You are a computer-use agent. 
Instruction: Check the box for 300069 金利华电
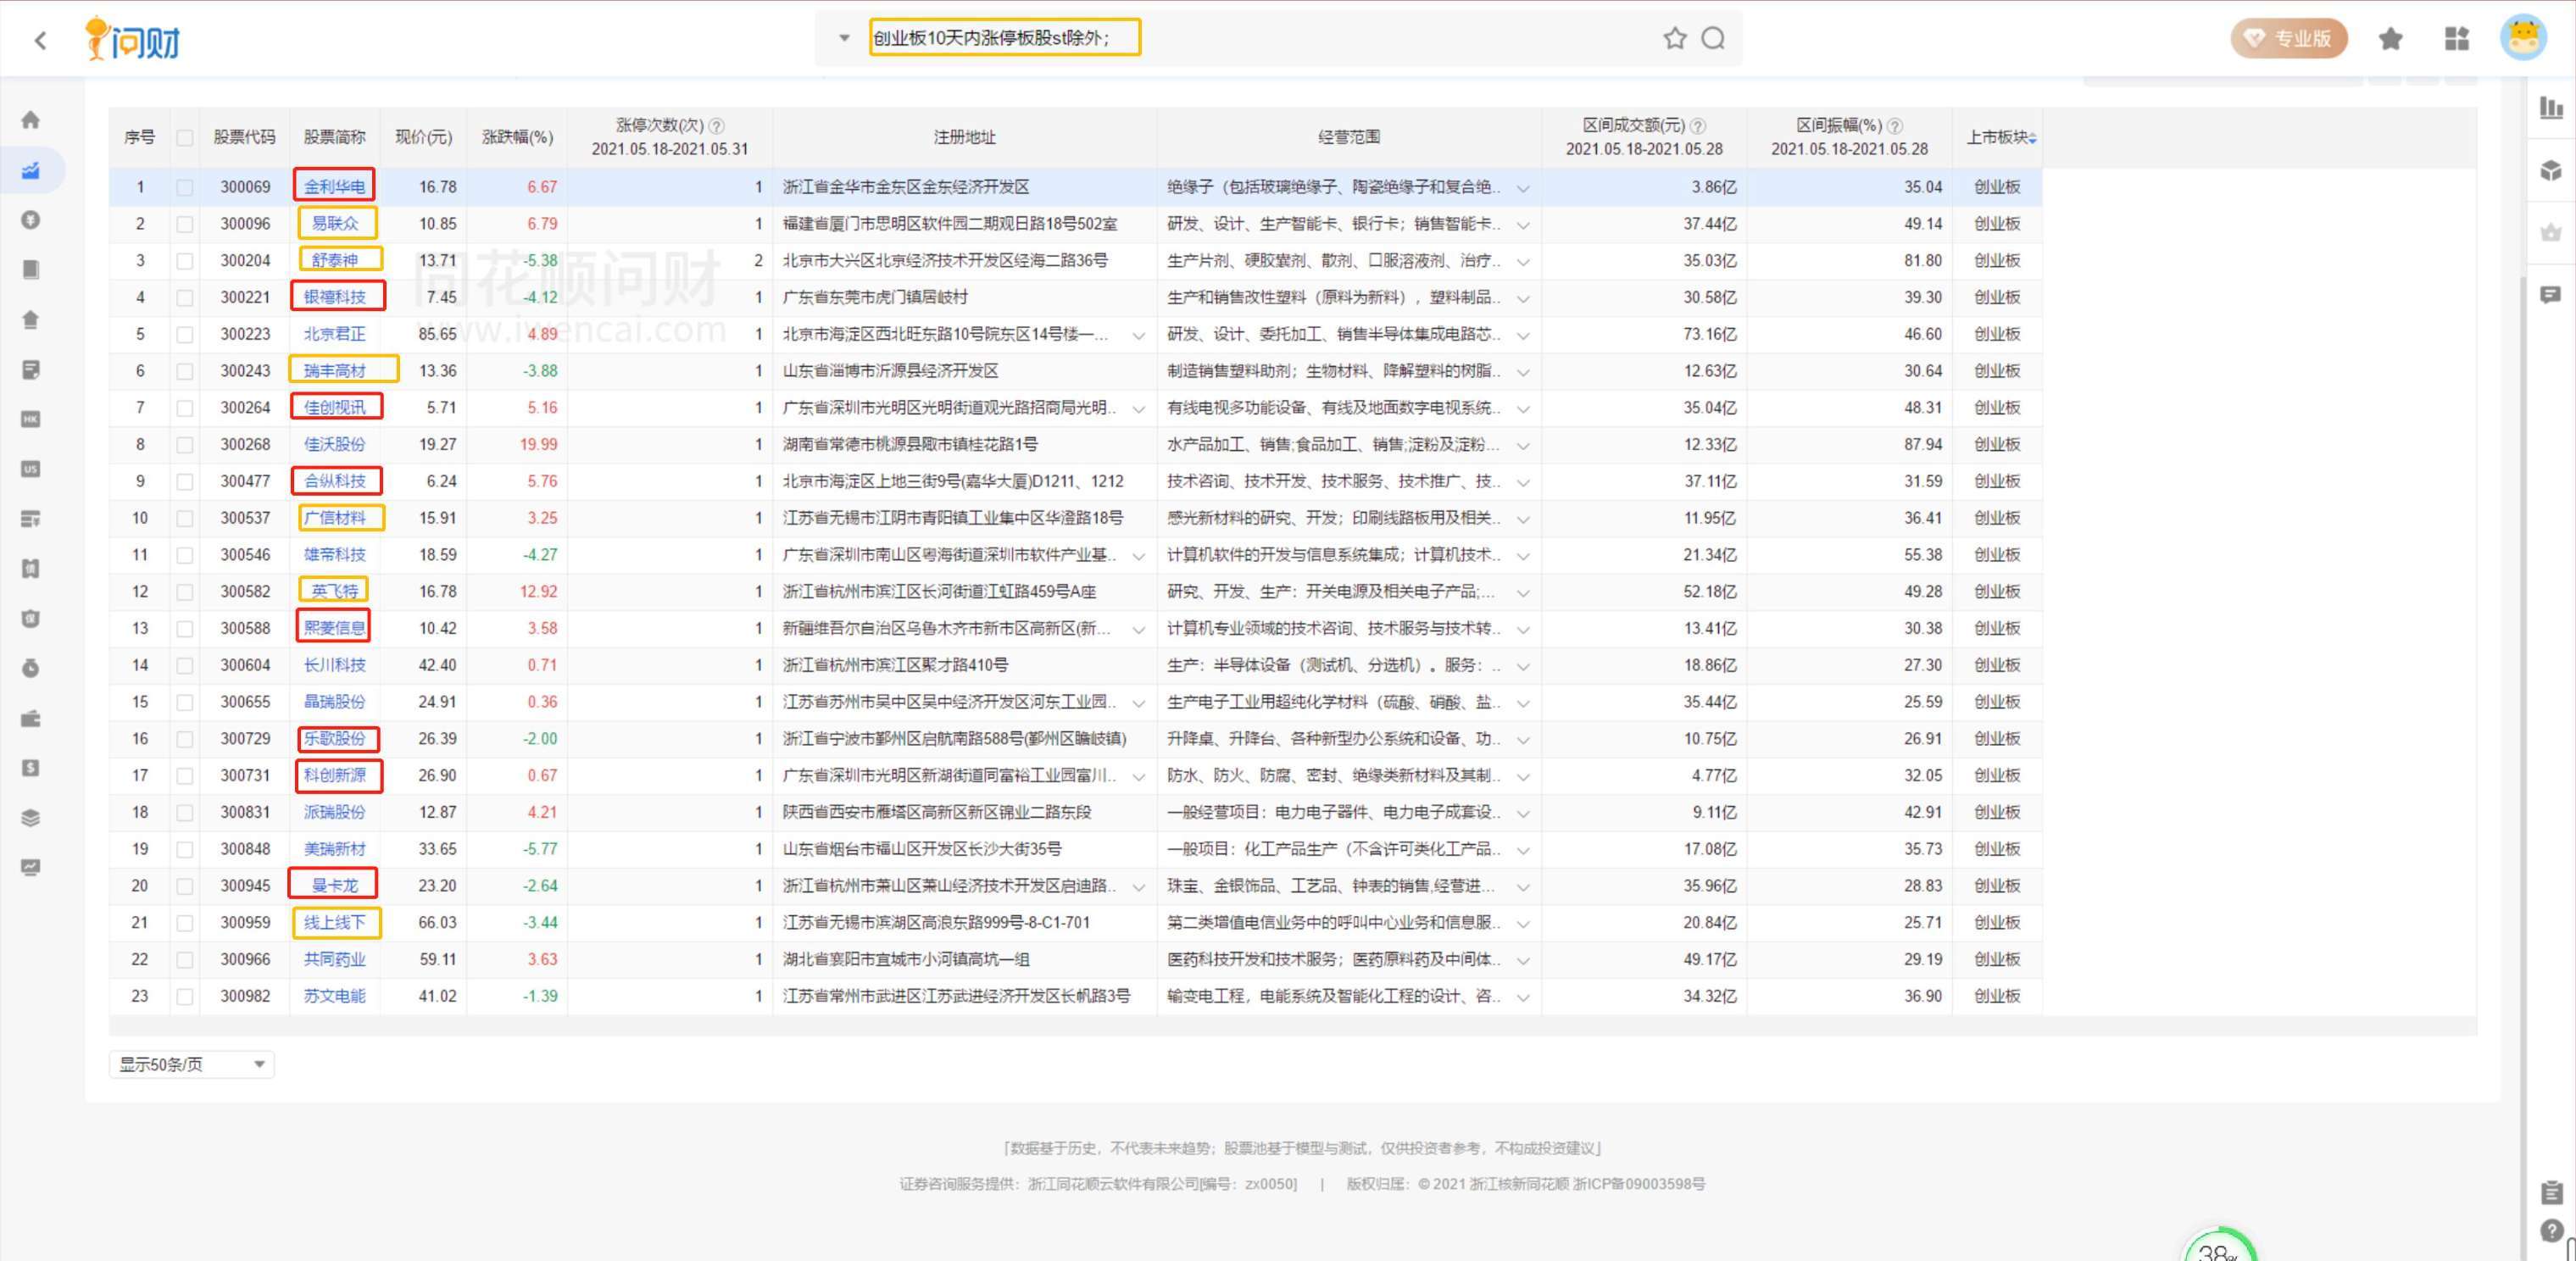pyautogui.click(x=184, y=187)
